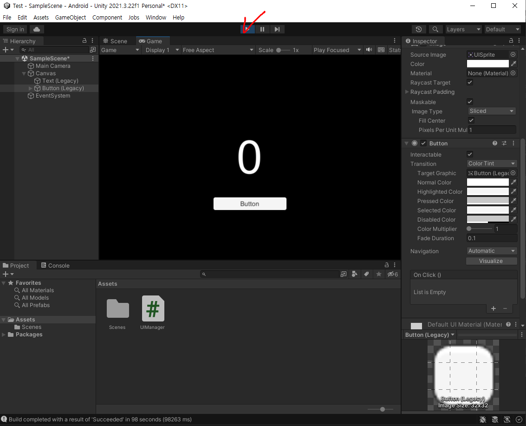Open the Window menu
526x426 pixels.
[156, 18]
